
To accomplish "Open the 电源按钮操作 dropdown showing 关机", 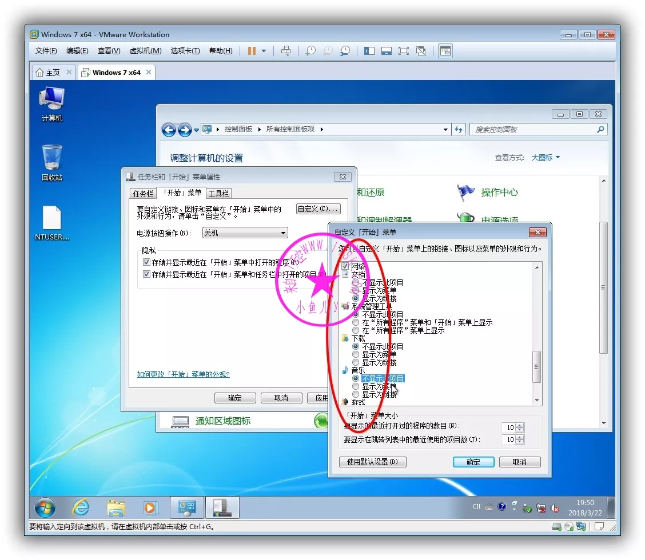I will click(245, 233).
